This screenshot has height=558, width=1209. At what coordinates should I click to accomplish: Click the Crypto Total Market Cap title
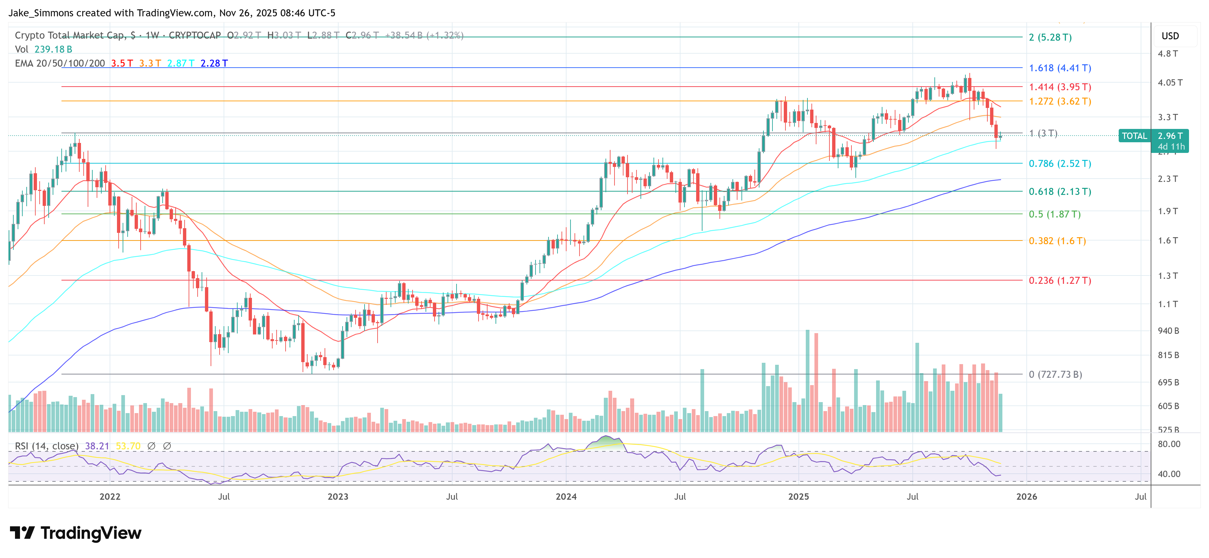coord(70,35)
